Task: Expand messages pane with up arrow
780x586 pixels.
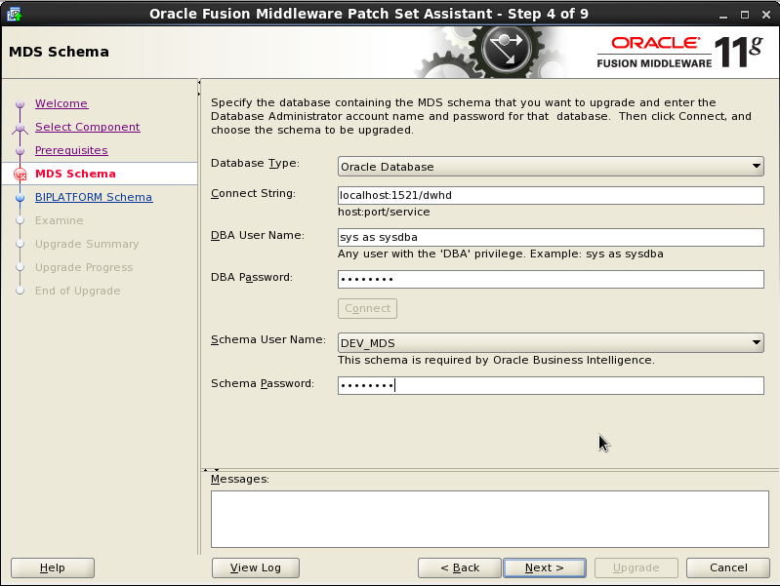Action: 205,470
